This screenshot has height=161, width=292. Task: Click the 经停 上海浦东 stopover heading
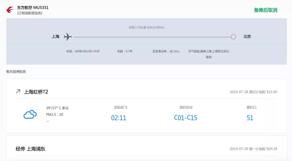coord(31,149)
